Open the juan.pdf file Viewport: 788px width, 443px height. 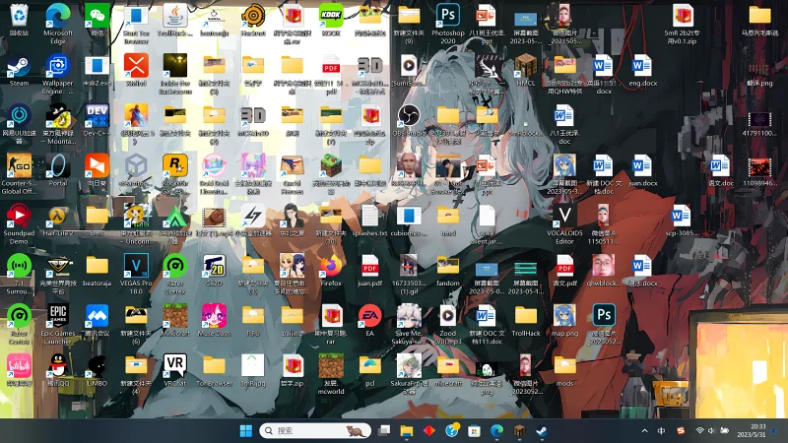[x=370, y=271]
